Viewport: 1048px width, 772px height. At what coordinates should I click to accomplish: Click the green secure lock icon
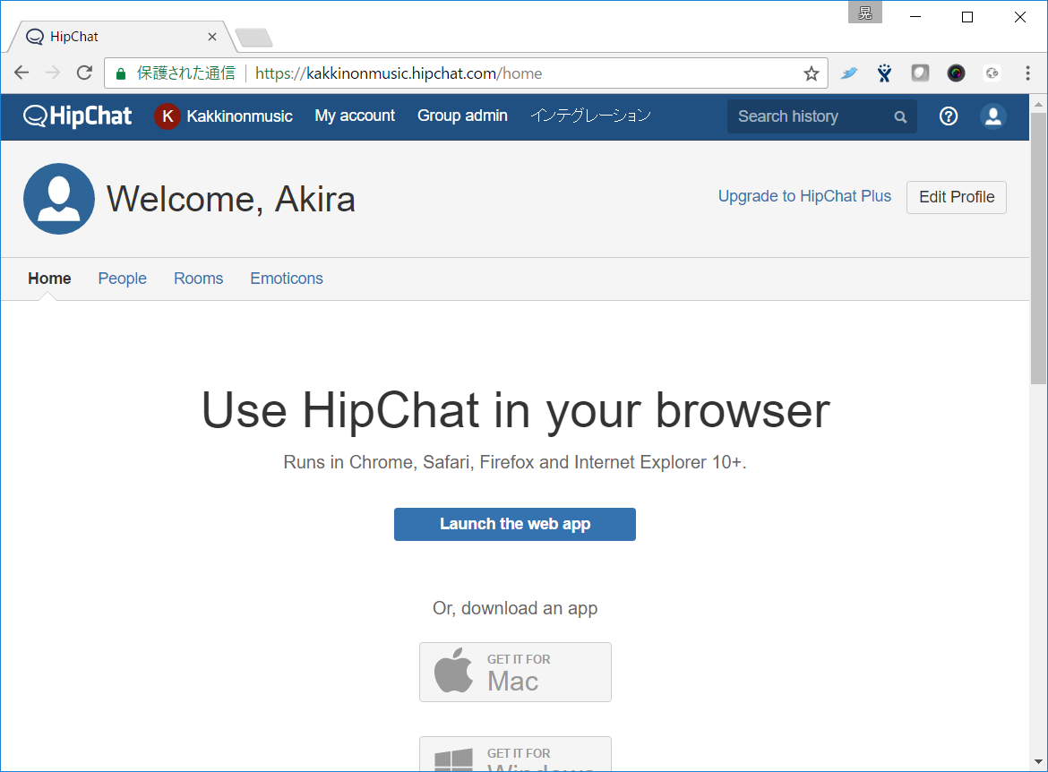coord(121,73)
